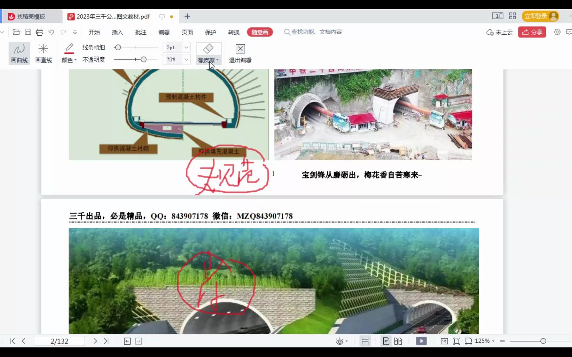Toggle the eye protection mode icon
Screen dimensions: 572x357
coord(340,341)
